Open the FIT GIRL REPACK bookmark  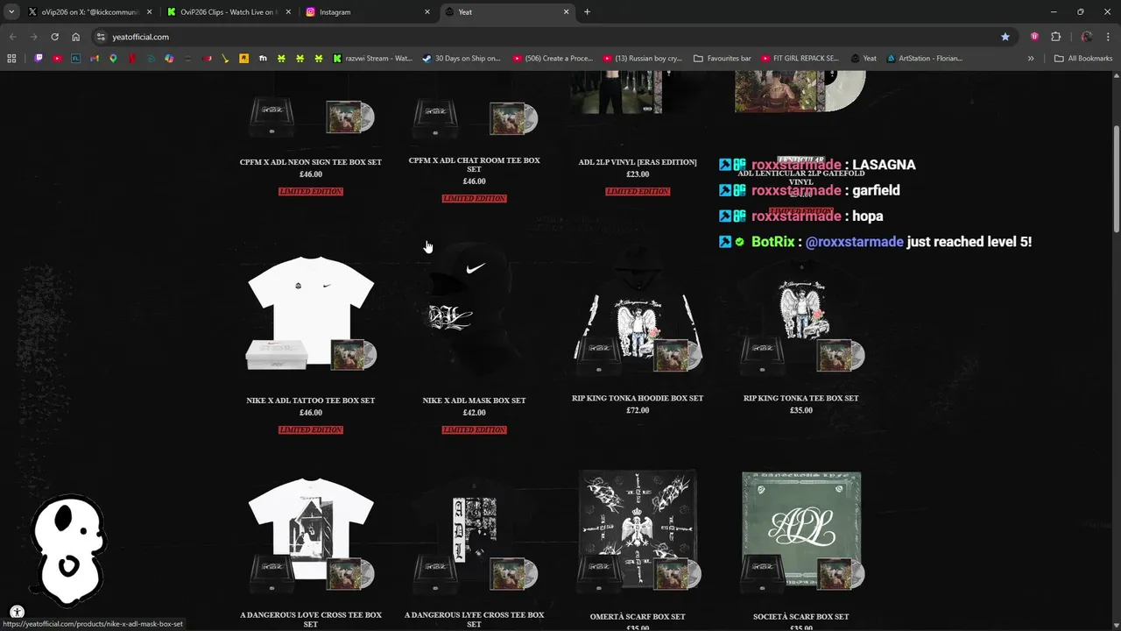point(800,59)
